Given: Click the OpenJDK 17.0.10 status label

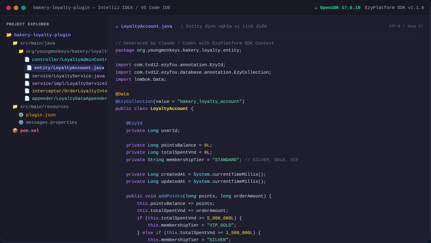Looking at the screenshot, I should click(340, 8).
